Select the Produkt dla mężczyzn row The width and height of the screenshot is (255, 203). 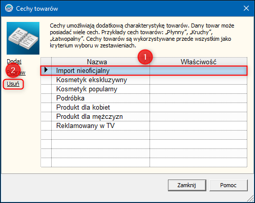(144, 117)
